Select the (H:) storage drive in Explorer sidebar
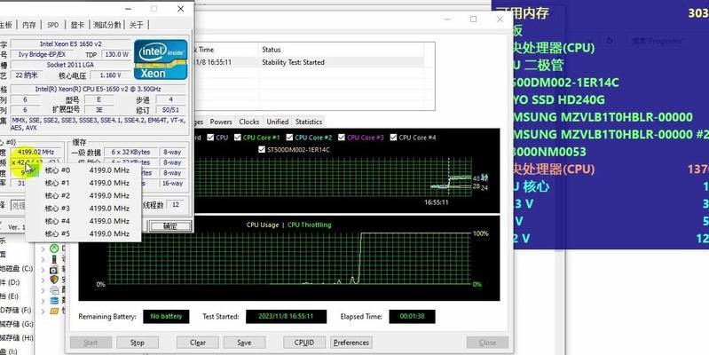709x355 pixels. (x=17, y=338)
